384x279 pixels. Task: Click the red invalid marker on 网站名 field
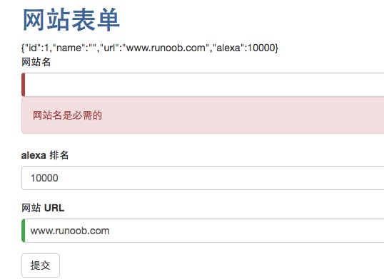tap(24, 85)
